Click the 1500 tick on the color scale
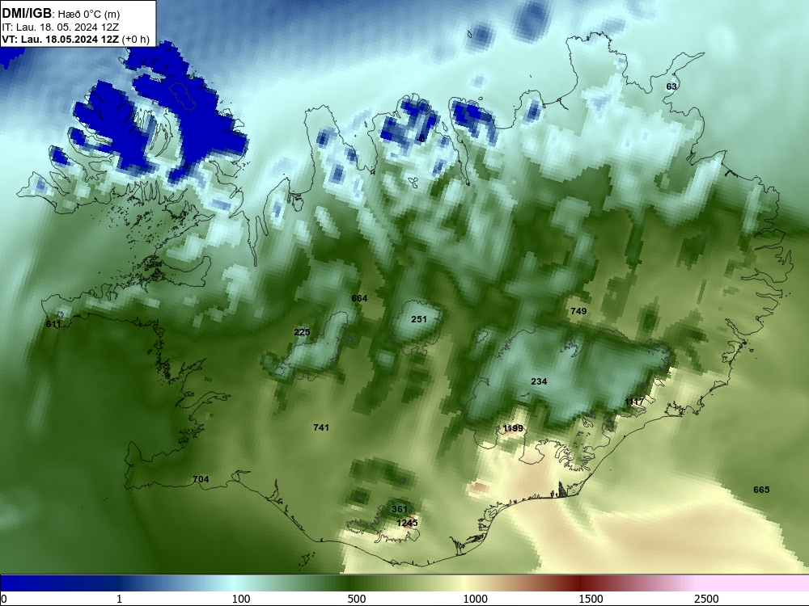Viewport: 809px width, 606px height. click(x=591, y=599)
